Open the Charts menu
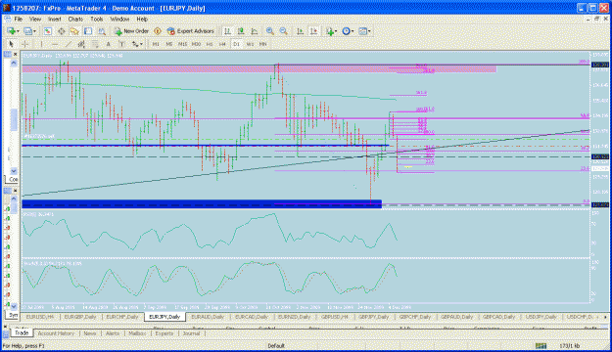The width and height of the screenshot is (612, 352). pos(75,19)
